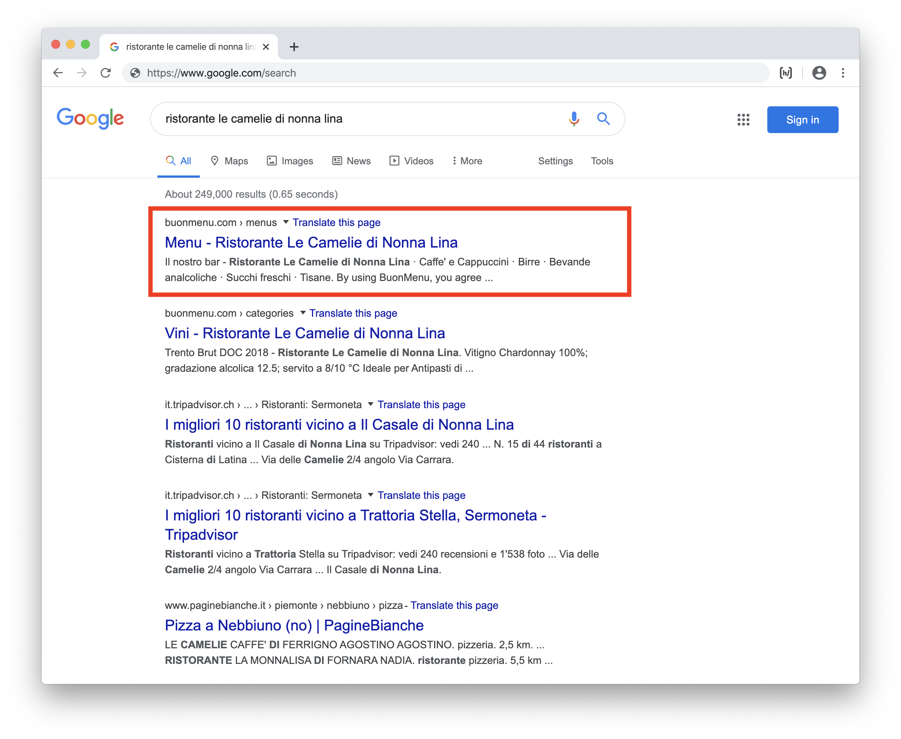The image size is (901, 739).
Task: Click the 'Il nostro bar' snippet text
Action: (192, 262)
